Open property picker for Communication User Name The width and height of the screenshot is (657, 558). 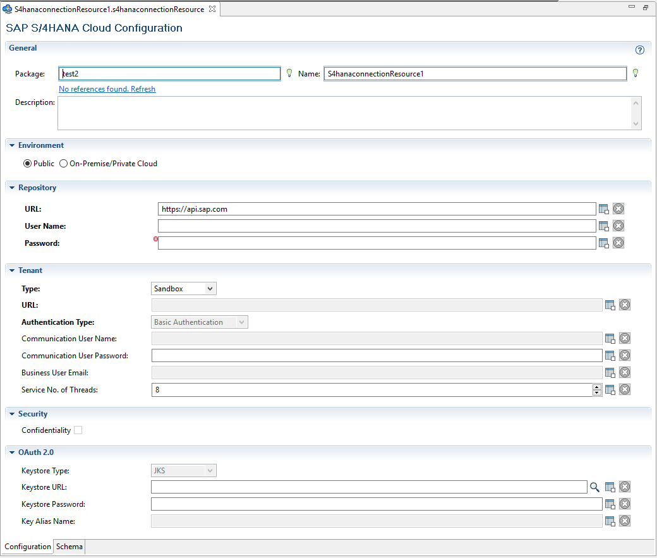click(610, 339)
